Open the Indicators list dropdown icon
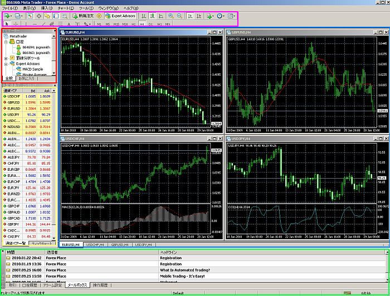Image resolution: width=390 pixels, height=296 pixels. tap(209, 16)
